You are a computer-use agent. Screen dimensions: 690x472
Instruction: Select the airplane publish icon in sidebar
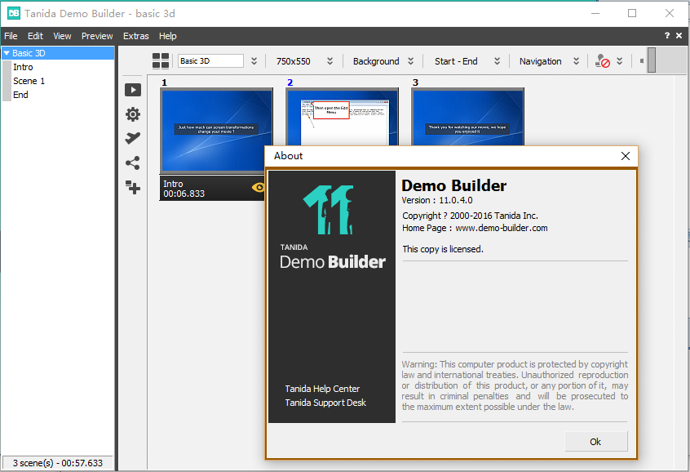(x=132, y=138)
